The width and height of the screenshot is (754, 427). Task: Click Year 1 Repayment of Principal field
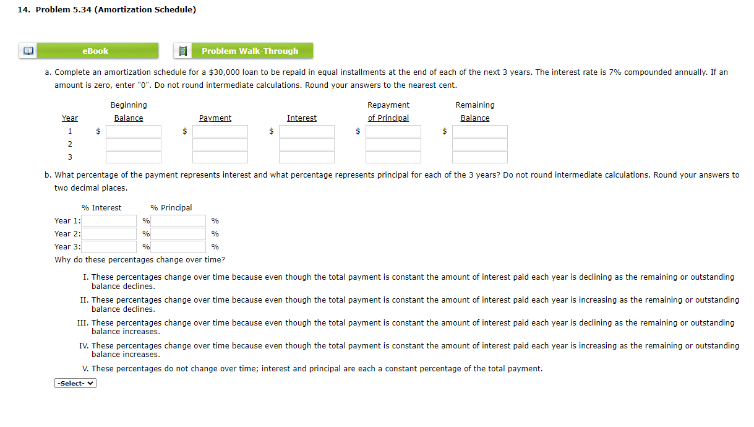point(393,131)
